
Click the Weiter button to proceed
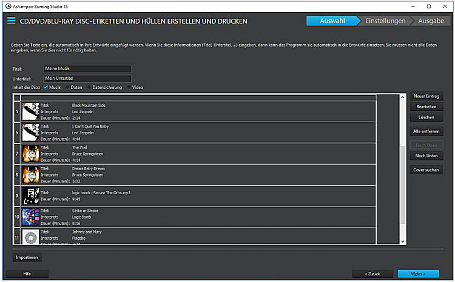click(x=418, y=274)
